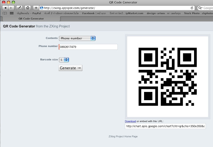Open the Thai-titled bookmark beginning with 2
Image resolution: width=213 pixels, height=147 pixels.
[x=62, y=13]
